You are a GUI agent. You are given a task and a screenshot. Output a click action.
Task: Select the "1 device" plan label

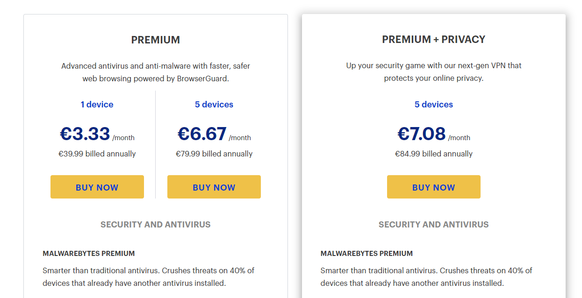click(x=97, y=105)
